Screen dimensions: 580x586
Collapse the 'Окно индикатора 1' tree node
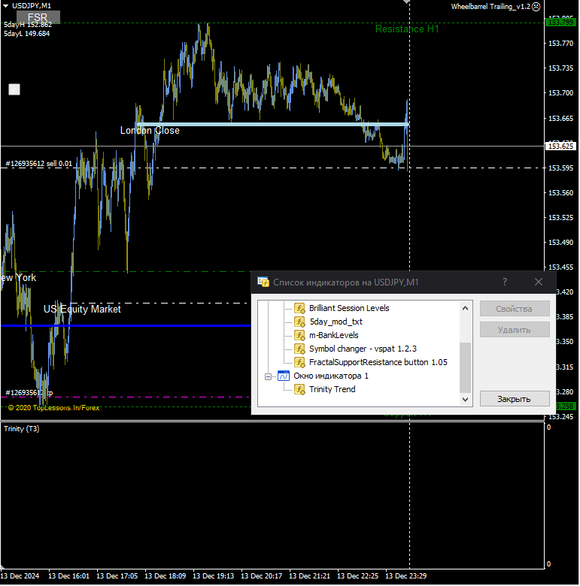coord(268,376)
